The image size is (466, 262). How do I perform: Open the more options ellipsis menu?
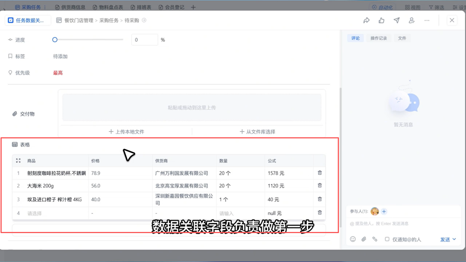427,20
